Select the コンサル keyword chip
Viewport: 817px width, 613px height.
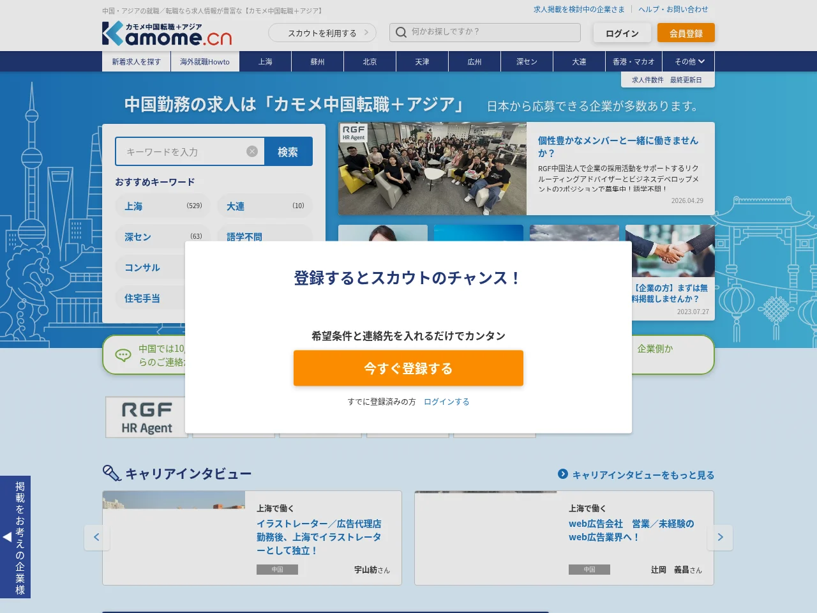[x=151, y=267]
